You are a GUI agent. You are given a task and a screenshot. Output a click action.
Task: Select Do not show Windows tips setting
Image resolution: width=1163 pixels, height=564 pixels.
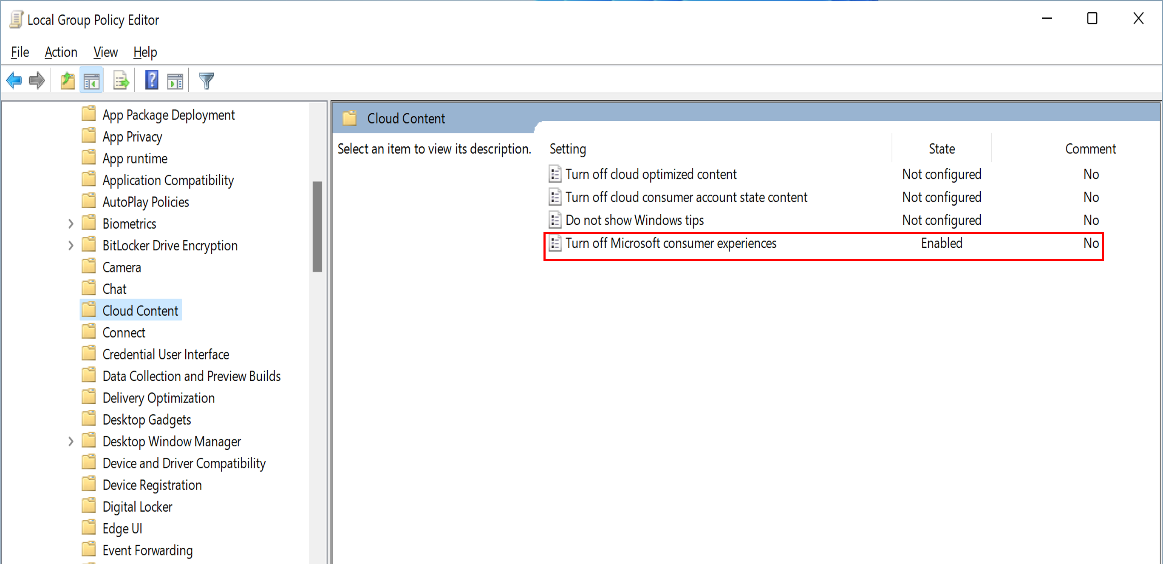point(634,220)
